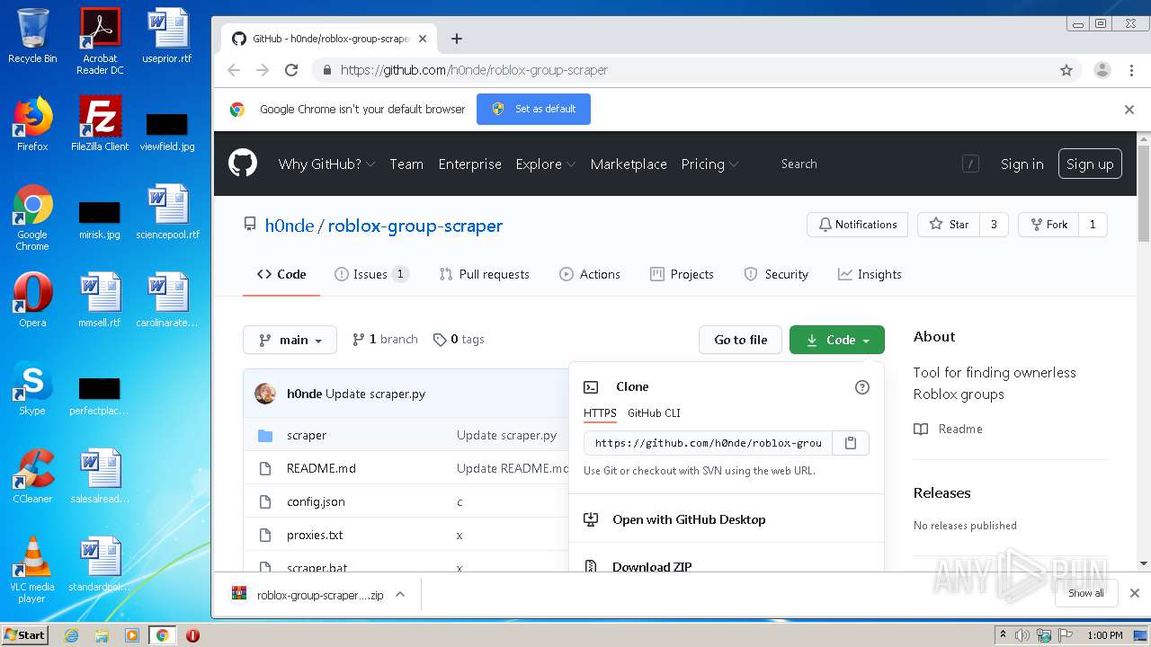Click the Sign in link

[1022, 164]
